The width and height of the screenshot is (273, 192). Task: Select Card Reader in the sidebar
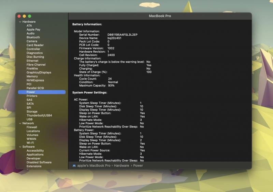pos(35,45)
